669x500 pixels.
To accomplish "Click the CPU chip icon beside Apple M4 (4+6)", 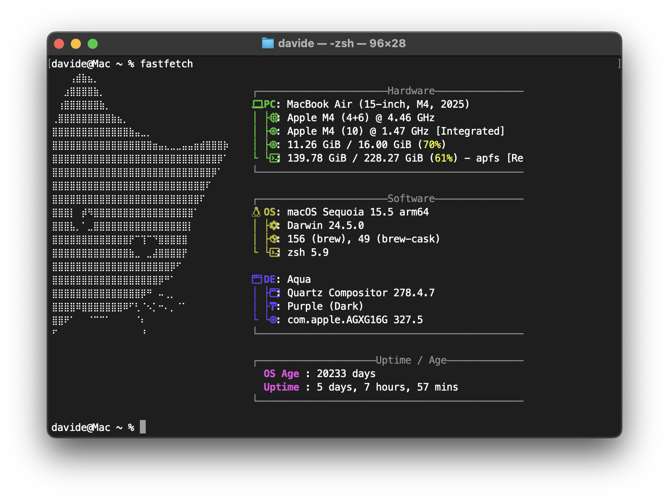I will [274, 117].
